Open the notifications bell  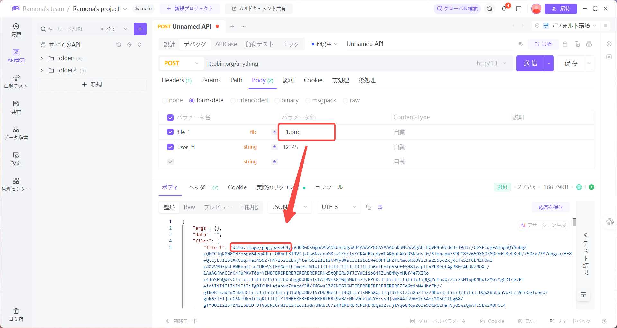(504, 9)
